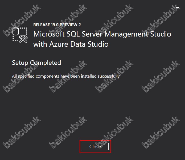Click the components installed successfully message
The image size is (185, 160).
tap(66, 76)
